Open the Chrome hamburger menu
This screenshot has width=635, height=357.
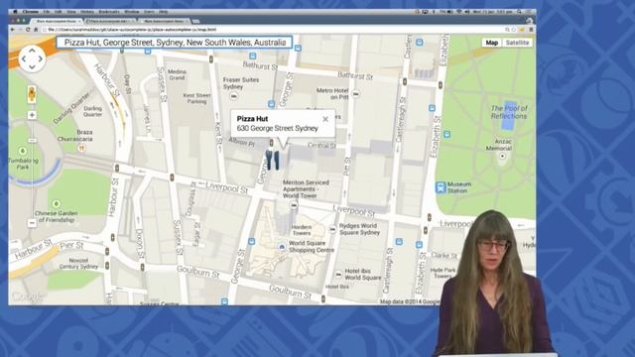click(531, 30)
